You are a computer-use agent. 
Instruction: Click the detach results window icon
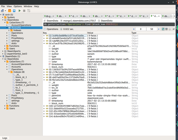[x=174, y=29]
